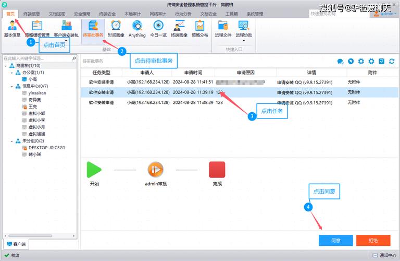Select the bottom 客户端 tab
Screen dimensions: 400x261
(x=16, y=244)
